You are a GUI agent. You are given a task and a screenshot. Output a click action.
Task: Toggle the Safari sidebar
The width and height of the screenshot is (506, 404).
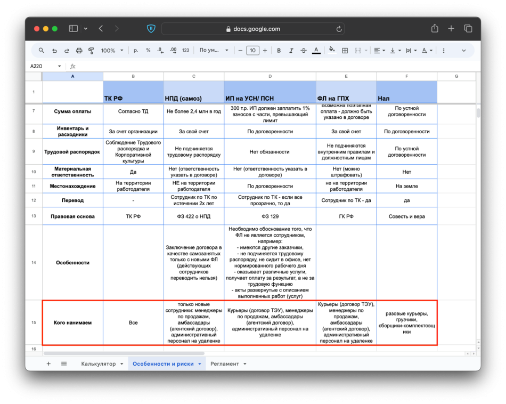[x=74, y=28]
